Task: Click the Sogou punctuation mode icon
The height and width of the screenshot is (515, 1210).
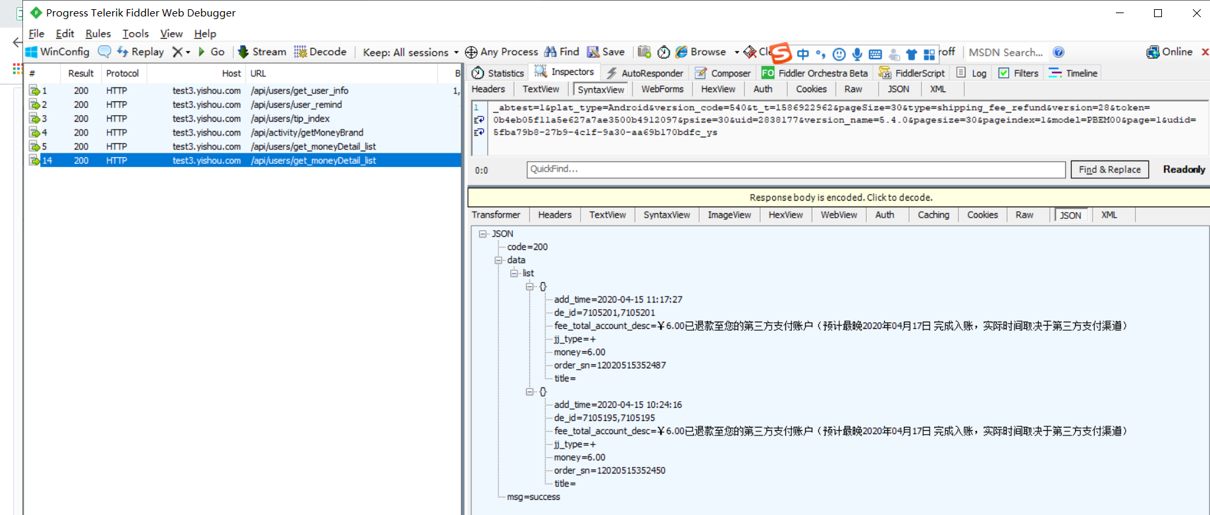Action: coord(820,54)
